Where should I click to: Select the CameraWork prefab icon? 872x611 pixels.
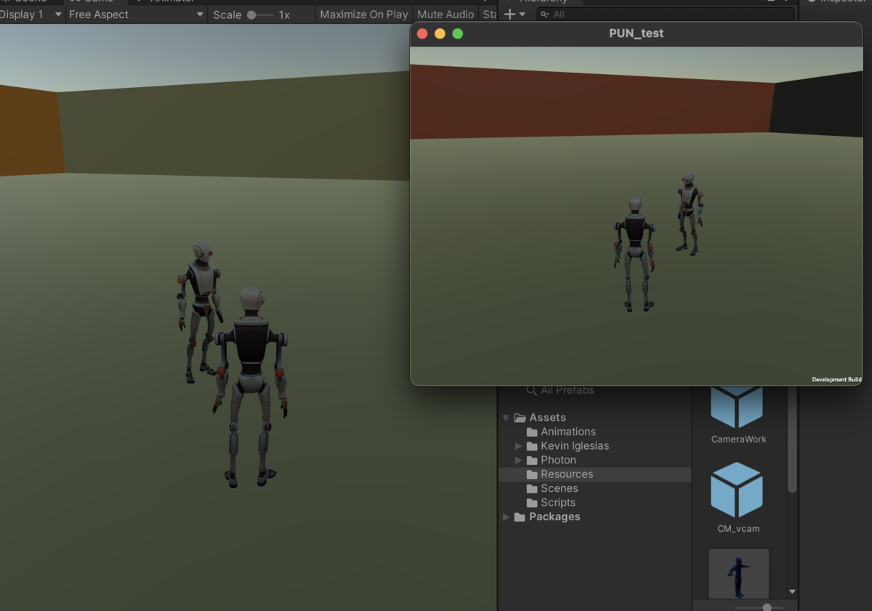coord(737,407)
